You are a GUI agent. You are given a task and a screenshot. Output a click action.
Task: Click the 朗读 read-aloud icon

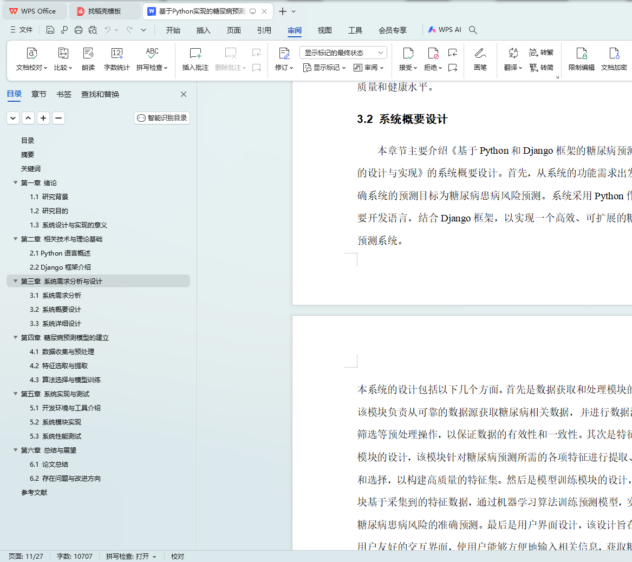coord(88,53)
